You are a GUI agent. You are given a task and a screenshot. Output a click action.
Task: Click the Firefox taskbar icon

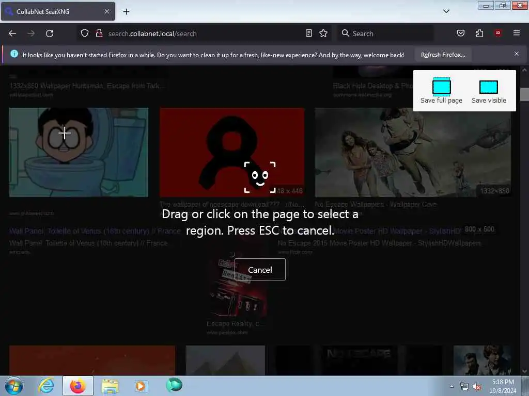pos(77,386)
